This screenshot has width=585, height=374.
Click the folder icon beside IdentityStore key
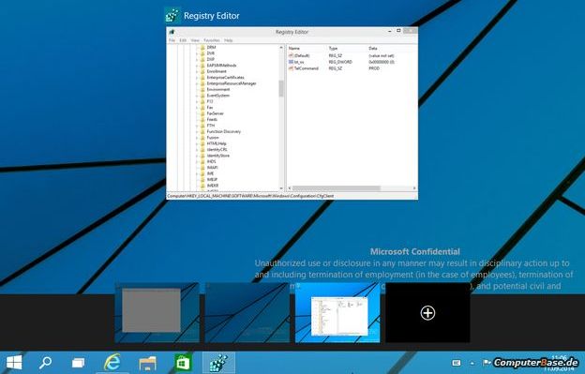tap(202, 156)
